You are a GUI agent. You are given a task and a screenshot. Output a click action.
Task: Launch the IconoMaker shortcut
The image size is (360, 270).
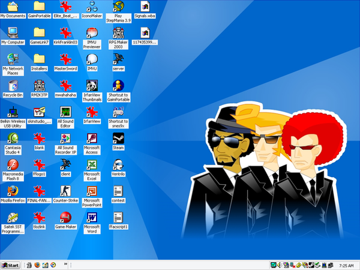92,7
